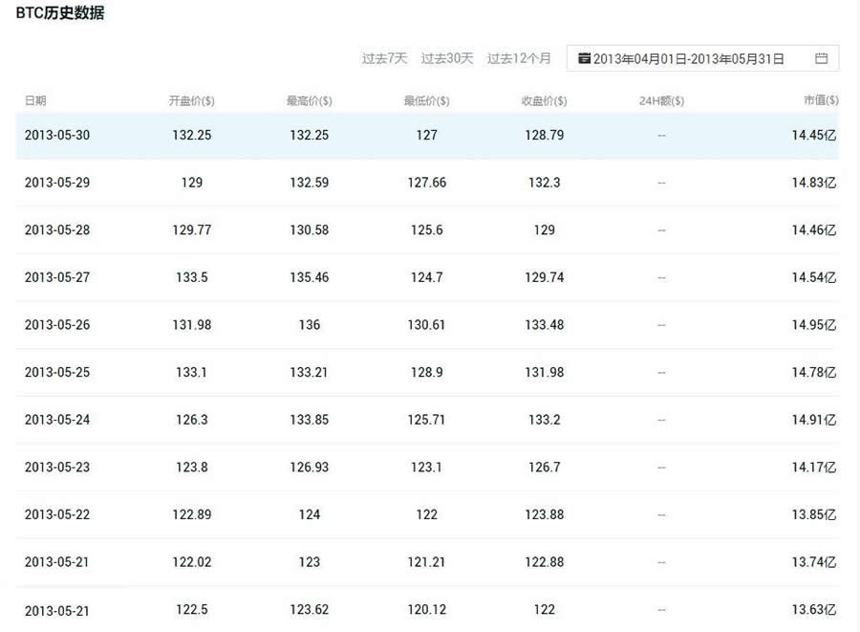The image size is (860, 632).
Task: Sort by 最高价($) column header
Action: point(310,100)
